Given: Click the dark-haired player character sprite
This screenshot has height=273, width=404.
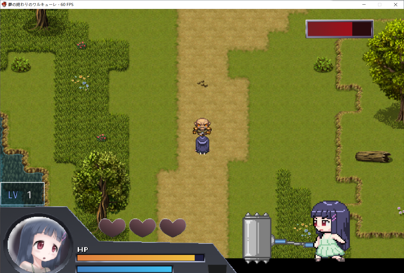Looking at the screenshot, I should 202,145.
